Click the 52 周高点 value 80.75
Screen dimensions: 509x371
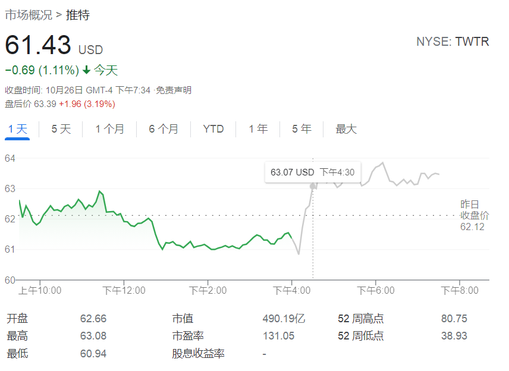coord(454,319)
